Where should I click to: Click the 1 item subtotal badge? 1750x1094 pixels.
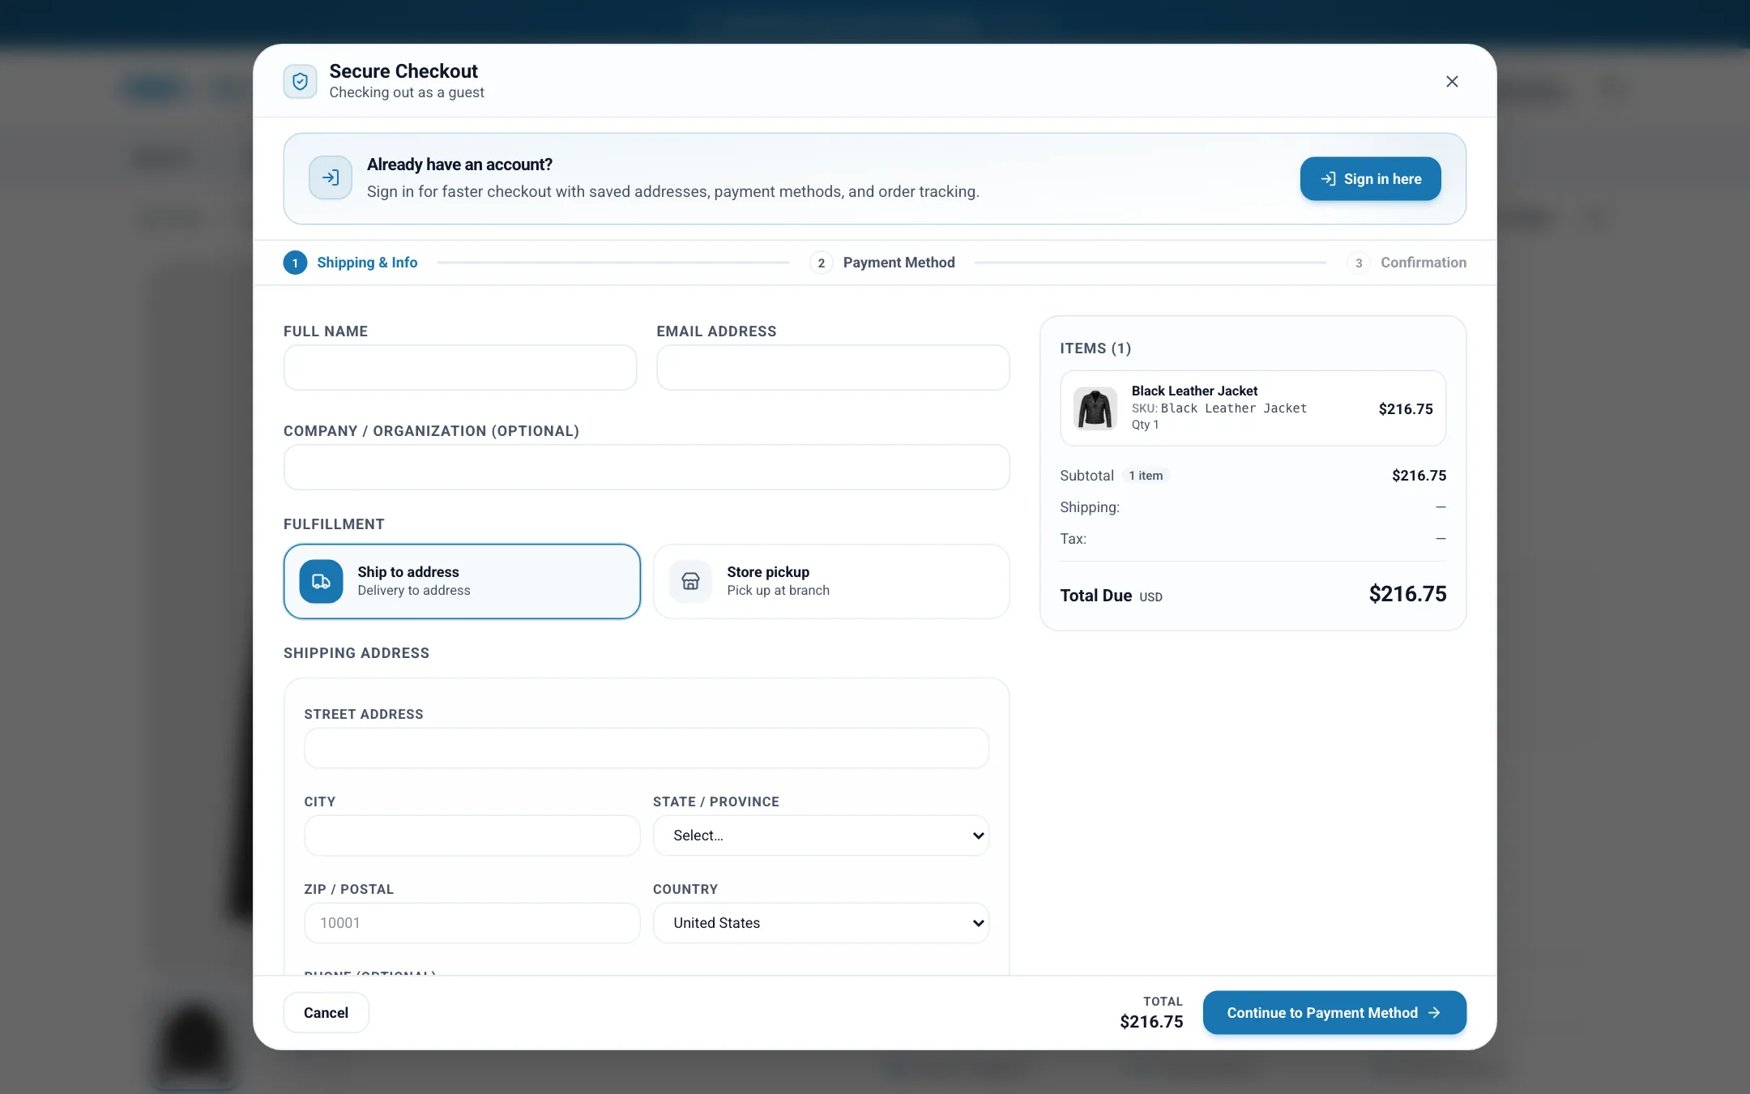tap(1146, 476)
